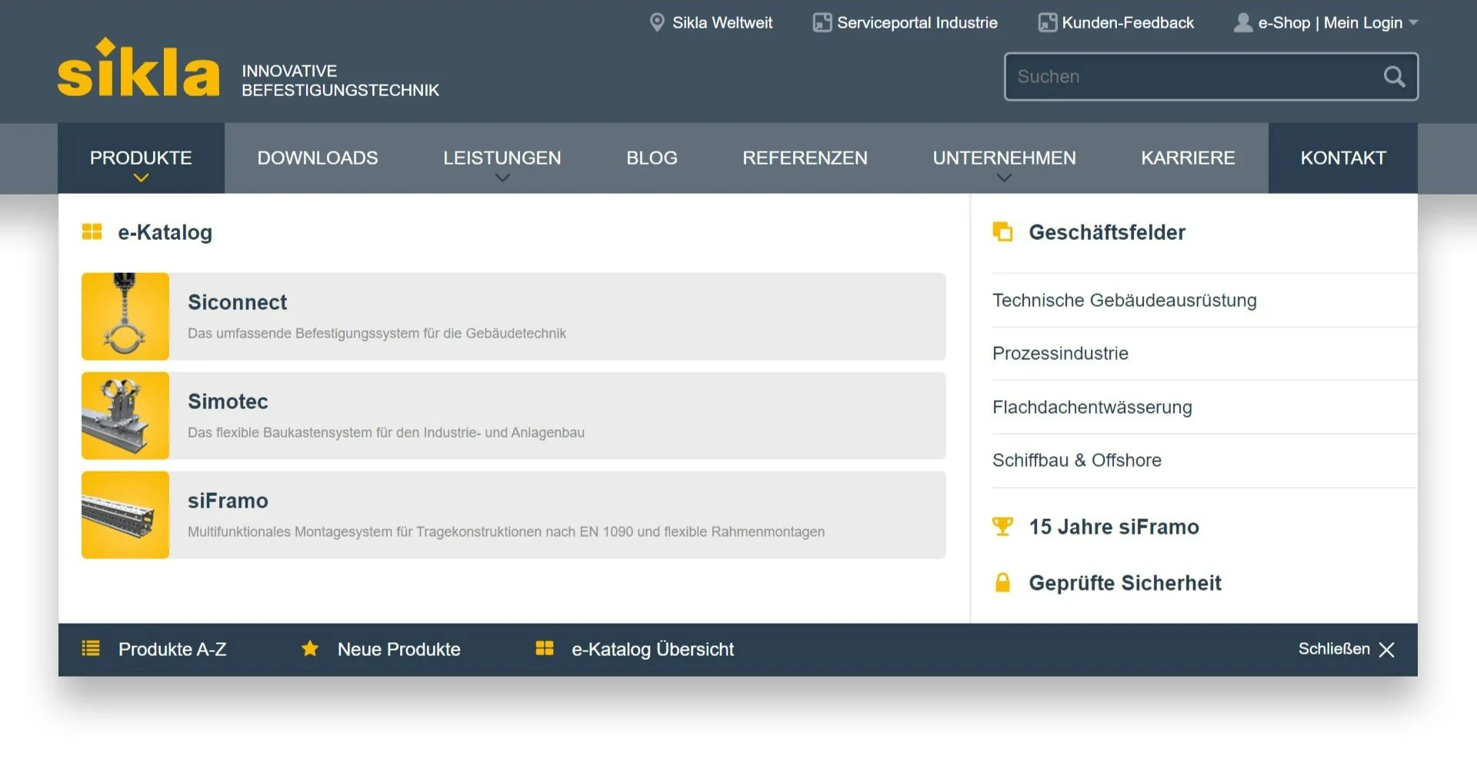Screen dimensions: 1477x759
Task: Expand the LEISTUNGEN menu chevron
Action: 502,178
